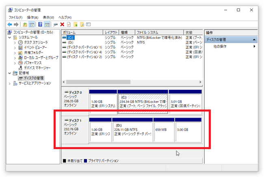Expand the サービスとアプリケーション tree node
The height and width of the screenshot is (177, 264).
[x=10, y=83]
